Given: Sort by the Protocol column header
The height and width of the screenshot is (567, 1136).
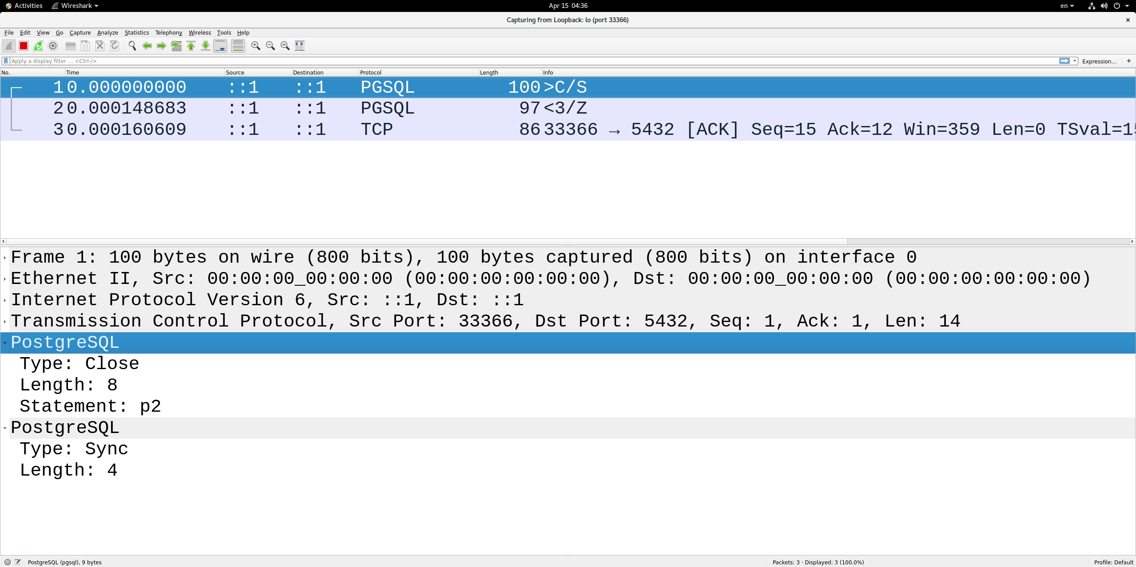Looking at the screenshot, I should (x=418, y=72).
